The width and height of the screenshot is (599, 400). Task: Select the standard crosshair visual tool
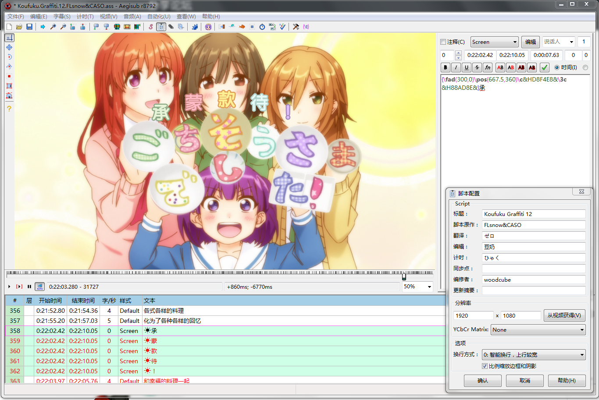(9, 38)
